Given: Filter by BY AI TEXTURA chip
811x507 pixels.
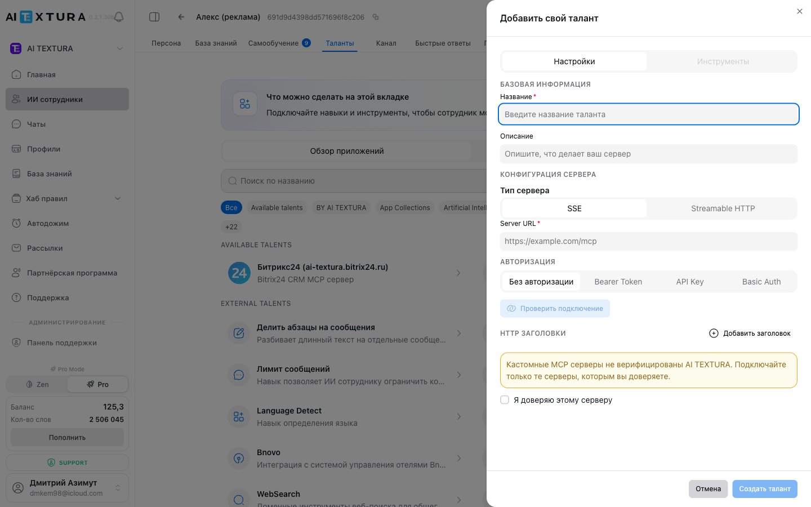Looking at the screenshot, I should 341,208.
